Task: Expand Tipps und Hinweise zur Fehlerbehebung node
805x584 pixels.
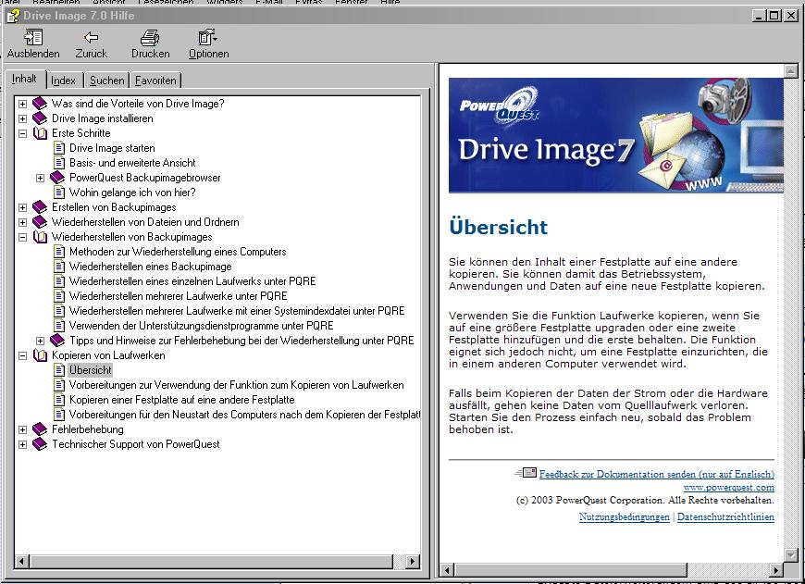Action: pyautogui.click(x=40, y=341)
